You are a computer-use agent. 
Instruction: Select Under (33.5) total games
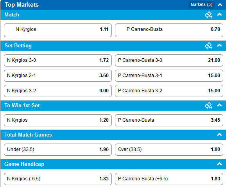(x=58, y=150)
